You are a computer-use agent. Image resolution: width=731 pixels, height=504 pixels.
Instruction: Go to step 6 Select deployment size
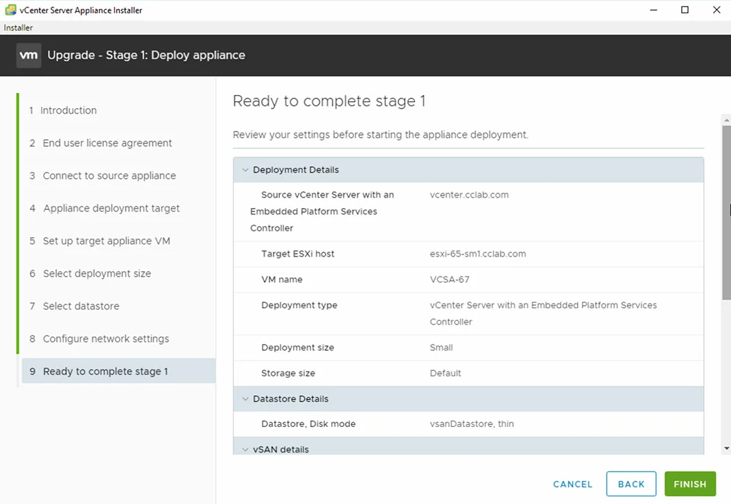90,274
